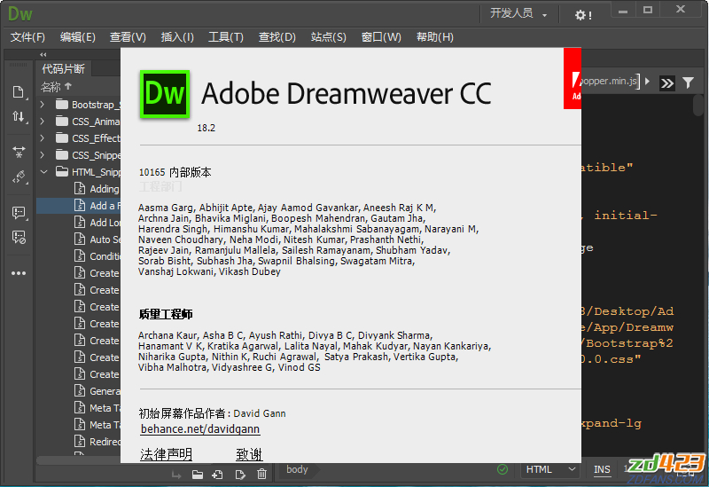Click the Insert snippet arrow icon
The image size is (709, 487).
tap(176, 475)
